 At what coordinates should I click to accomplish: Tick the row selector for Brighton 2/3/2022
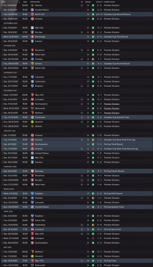pyautogui.click(x=2, y=194)
